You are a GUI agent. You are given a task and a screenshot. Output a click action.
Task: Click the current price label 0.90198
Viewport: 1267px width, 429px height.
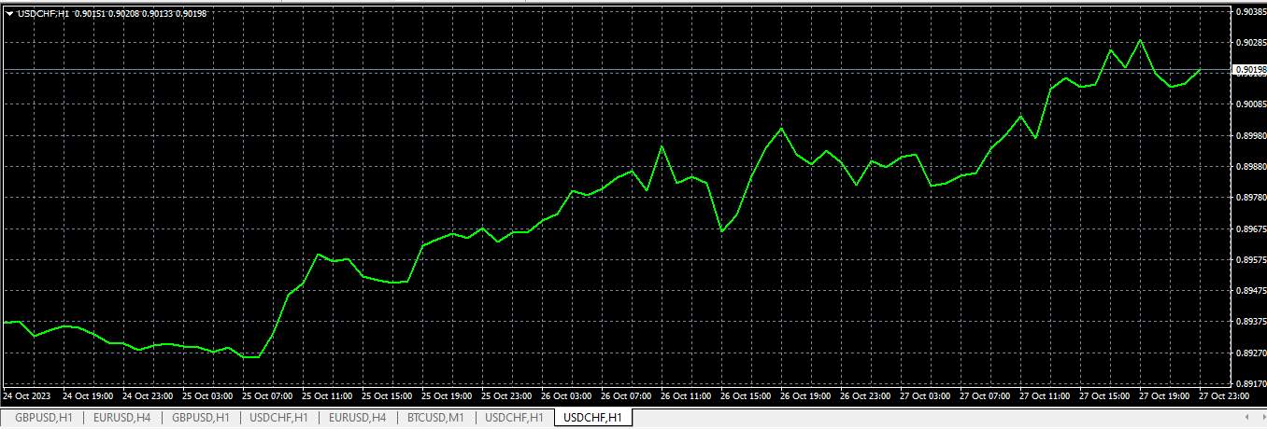click(1249, 70)
